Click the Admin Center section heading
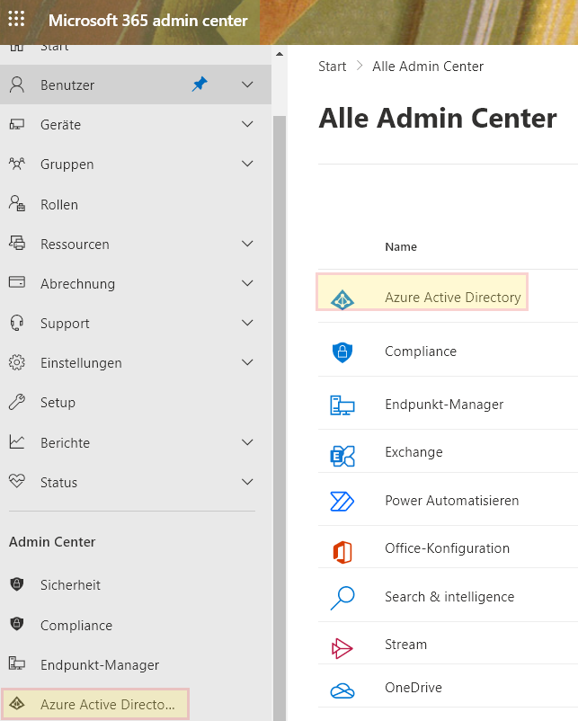 point(52,542)
